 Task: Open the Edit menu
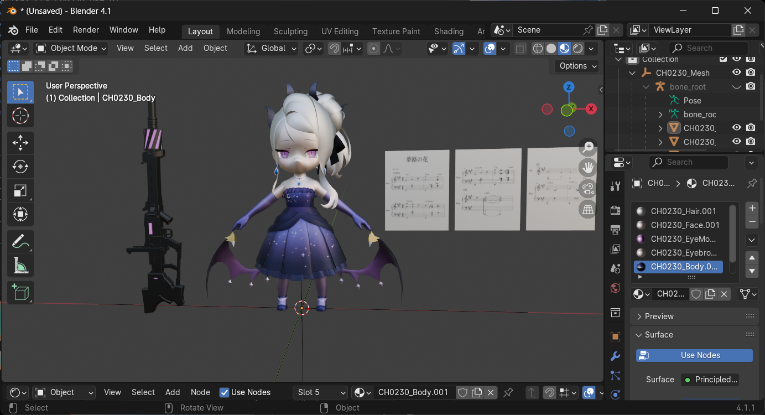[55, 30]
